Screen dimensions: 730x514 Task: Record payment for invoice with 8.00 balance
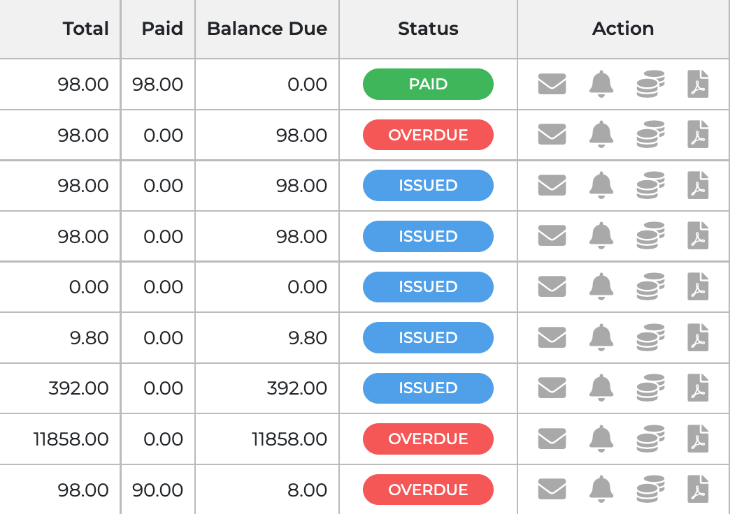pyautogui.click(x=650, y=490)
